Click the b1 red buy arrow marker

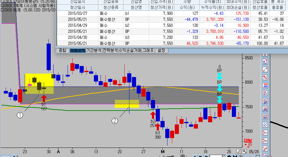click(x=44, y=99)
